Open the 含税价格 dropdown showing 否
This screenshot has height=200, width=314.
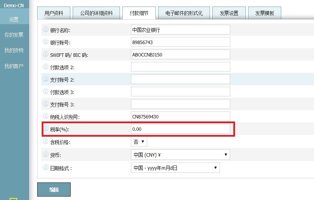point(139,141)
